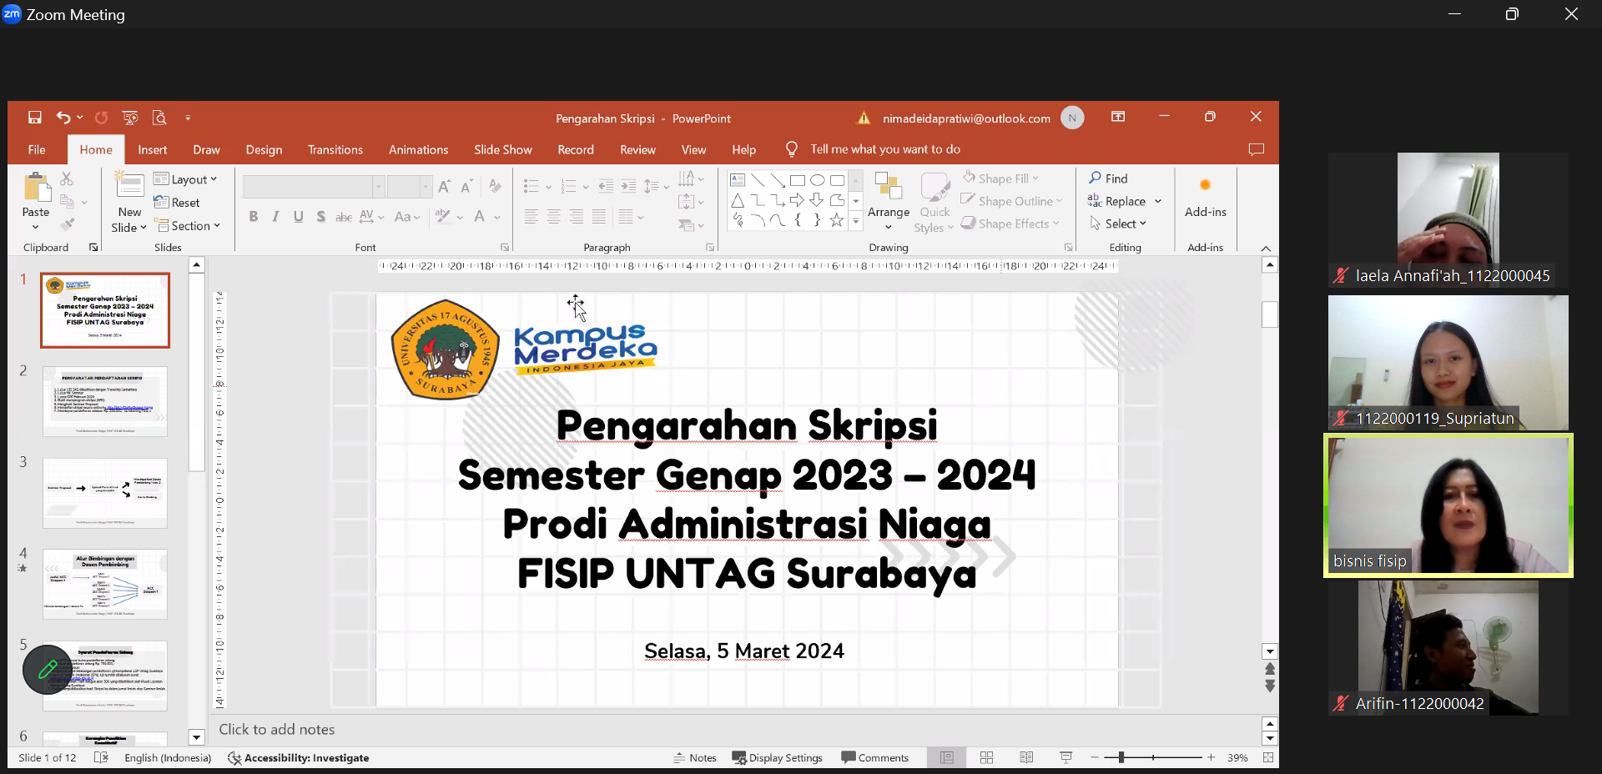Open Shape Effects dropdown

(1010, 223)
